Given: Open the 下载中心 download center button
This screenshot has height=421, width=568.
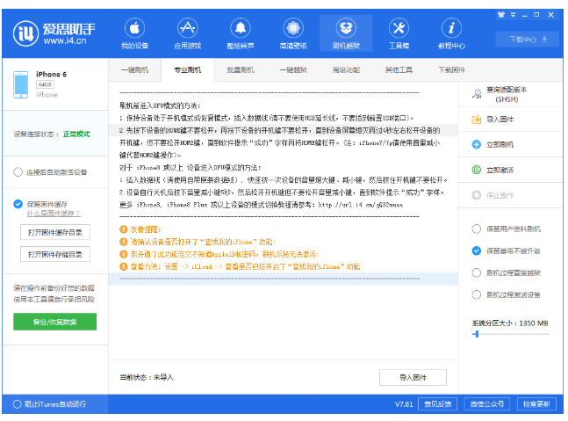Looking at the screenshot, I should [526, 39].
